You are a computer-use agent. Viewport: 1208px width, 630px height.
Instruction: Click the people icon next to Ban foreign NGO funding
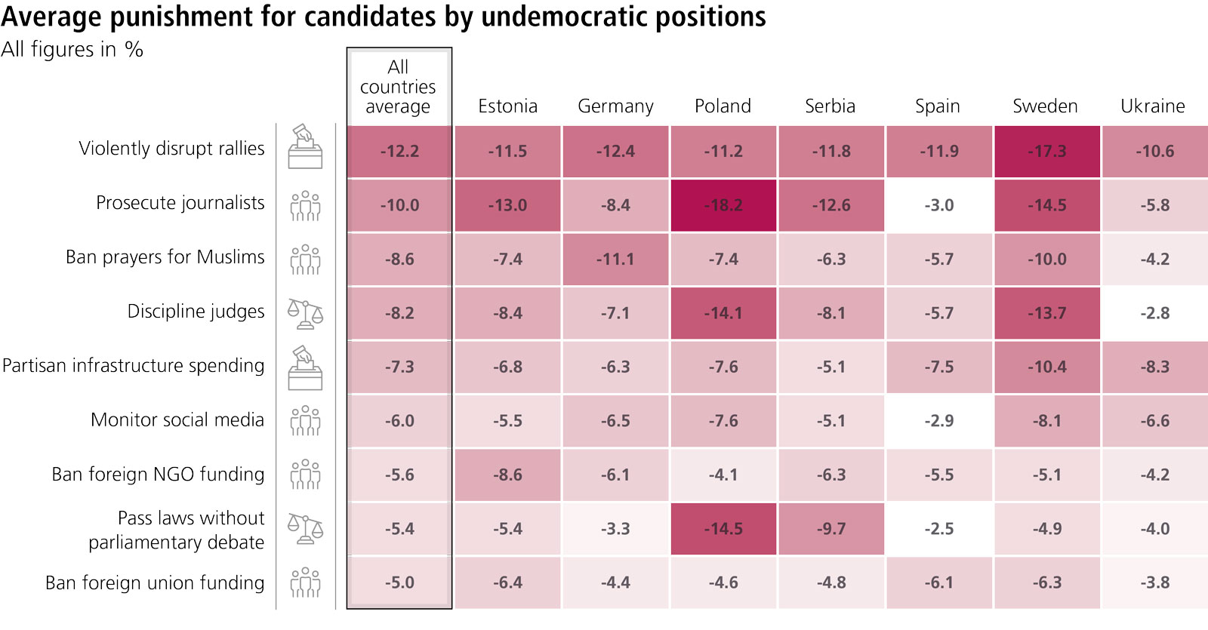[305, 475]
